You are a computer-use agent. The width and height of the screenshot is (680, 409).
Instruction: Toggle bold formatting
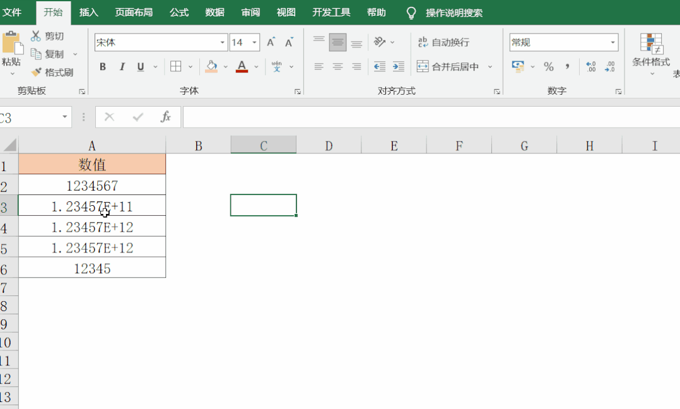[103, 67]
